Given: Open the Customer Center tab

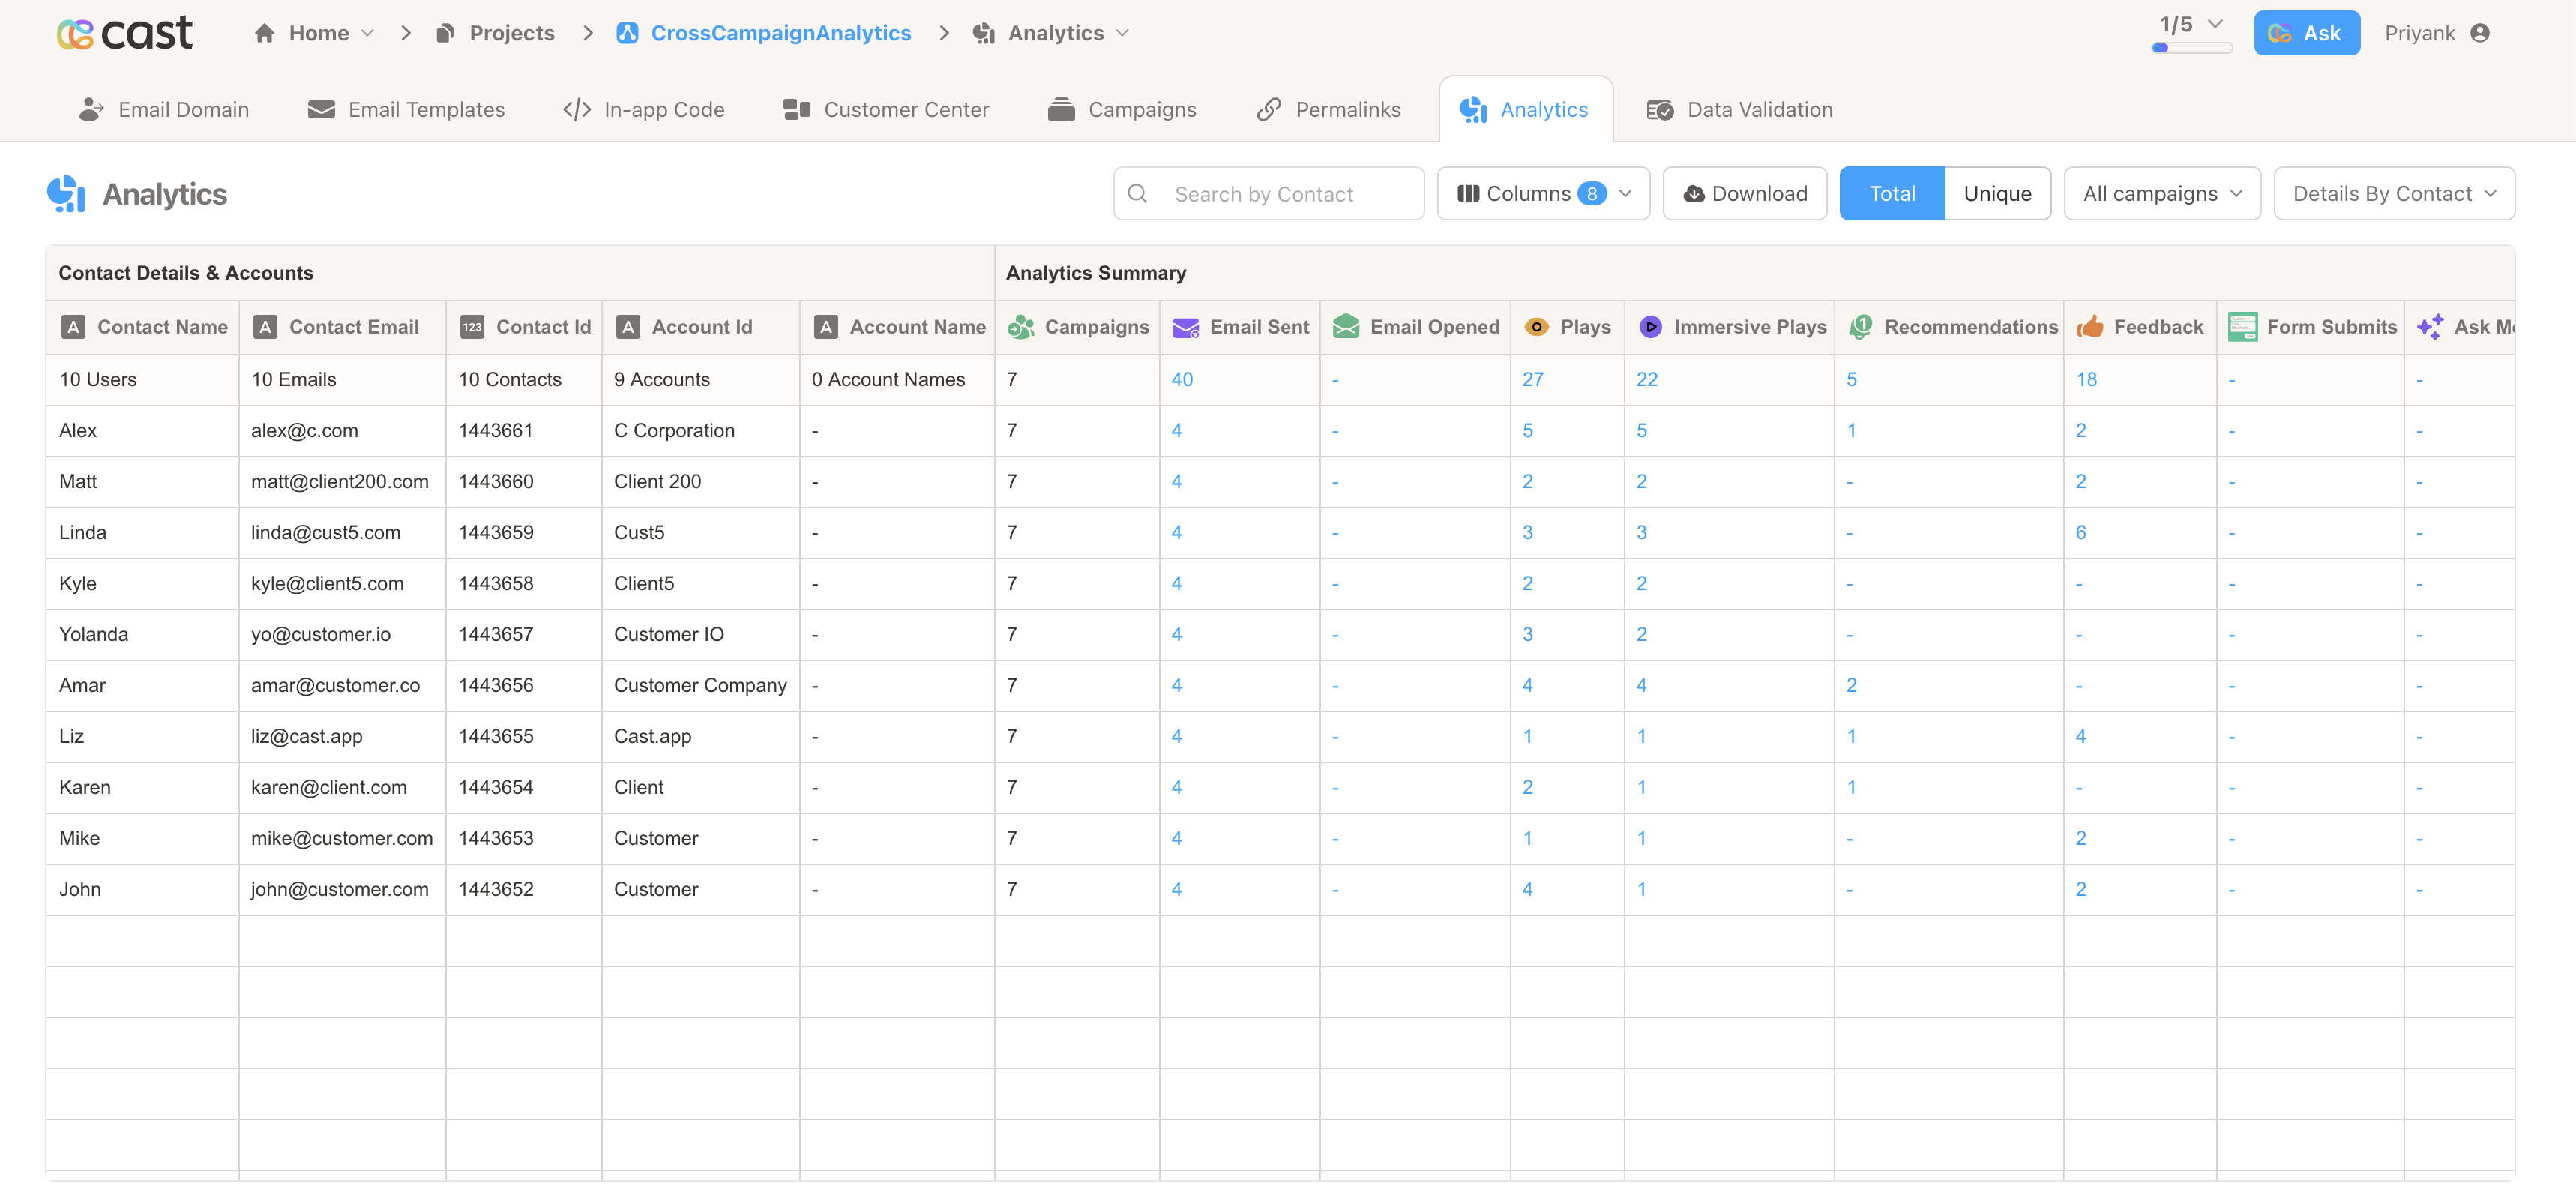Looking at the screenshot, I should 886,109.
